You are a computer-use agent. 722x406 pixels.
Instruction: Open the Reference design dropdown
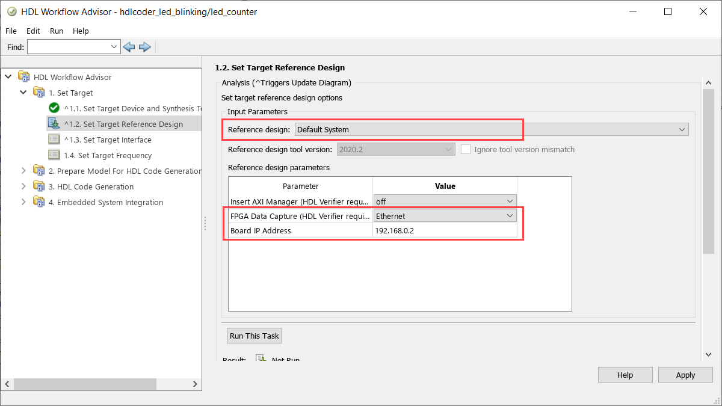tap(682, 129)
